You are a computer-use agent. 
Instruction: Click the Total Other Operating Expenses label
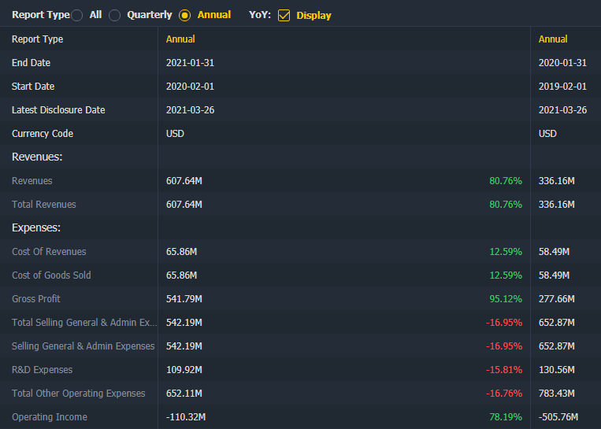pos(79,394)
